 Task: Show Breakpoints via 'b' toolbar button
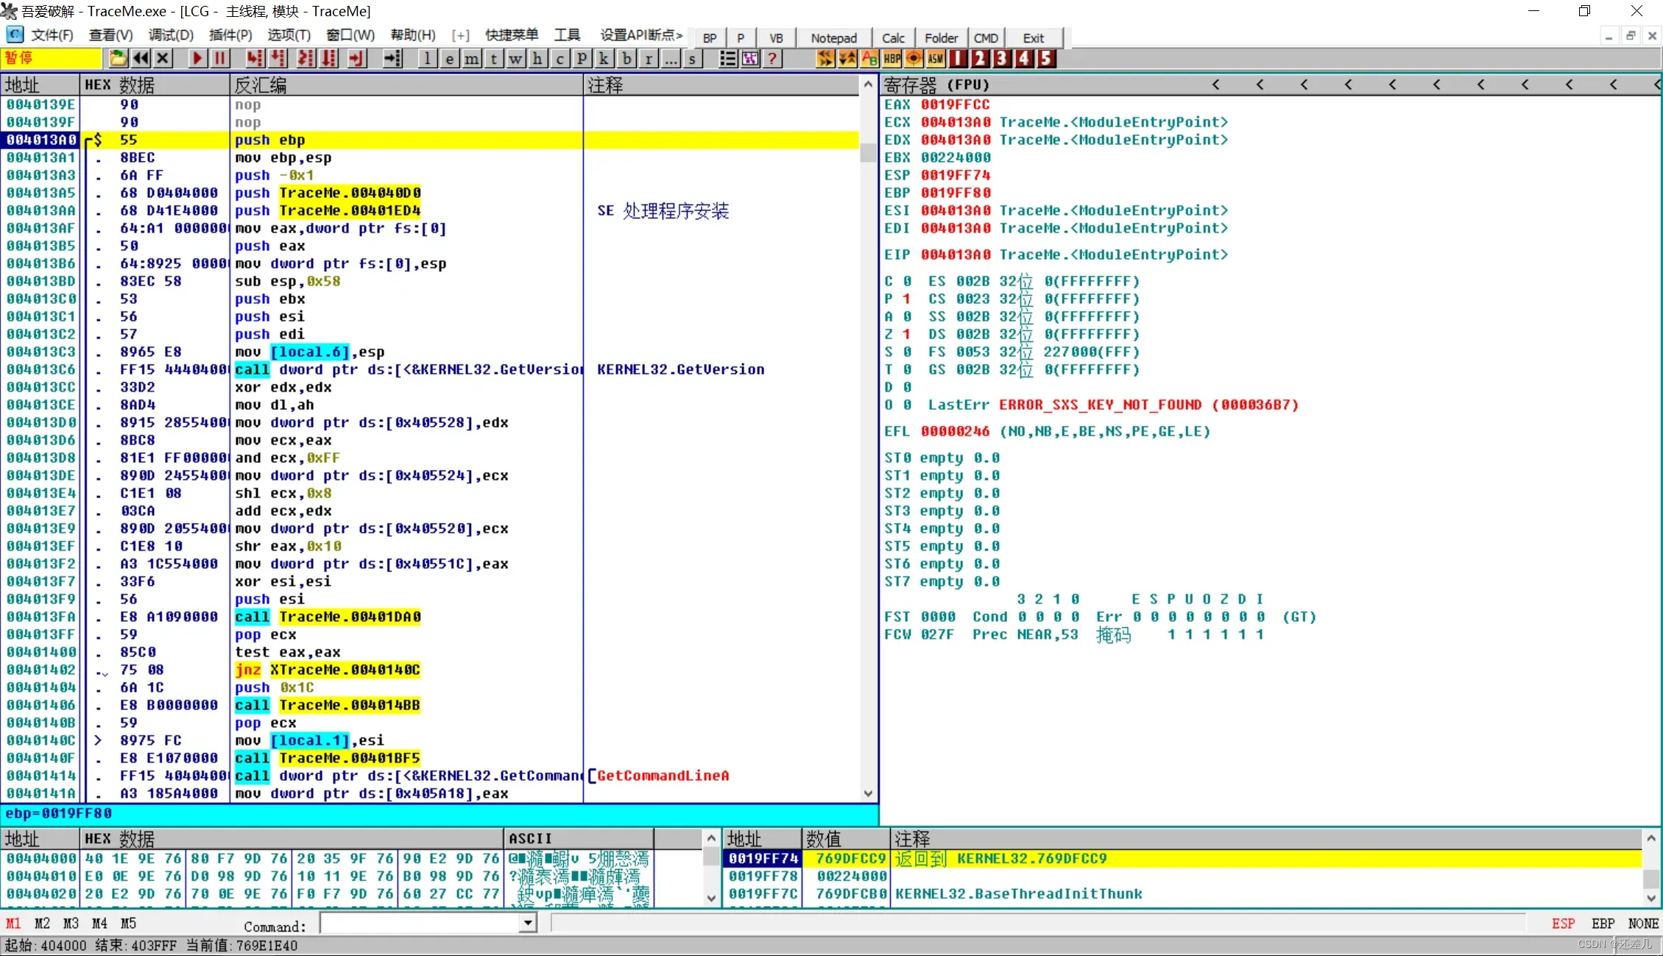[x=626, y=58]
